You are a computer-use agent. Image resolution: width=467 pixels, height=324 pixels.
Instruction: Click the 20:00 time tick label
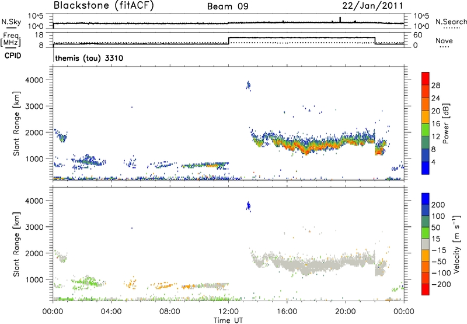tap(346, 312)
